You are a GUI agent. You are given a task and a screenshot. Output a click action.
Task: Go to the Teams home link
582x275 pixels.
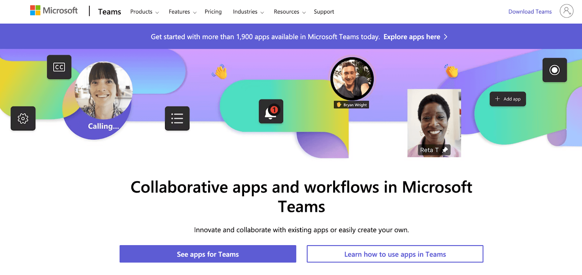(x=109, y=12)
